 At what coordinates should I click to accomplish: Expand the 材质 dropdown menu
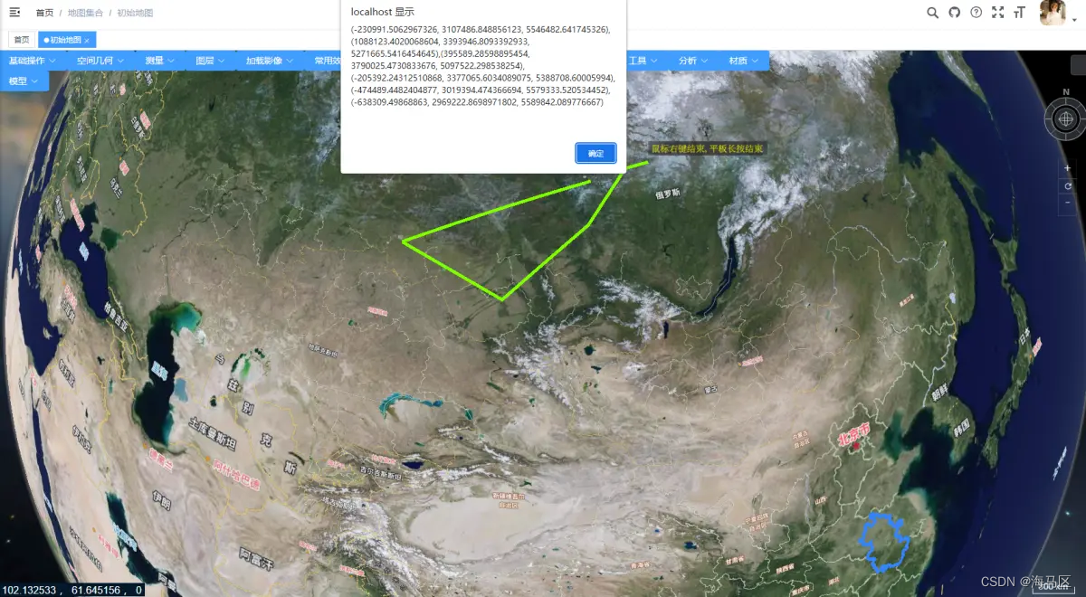[744, 61]
